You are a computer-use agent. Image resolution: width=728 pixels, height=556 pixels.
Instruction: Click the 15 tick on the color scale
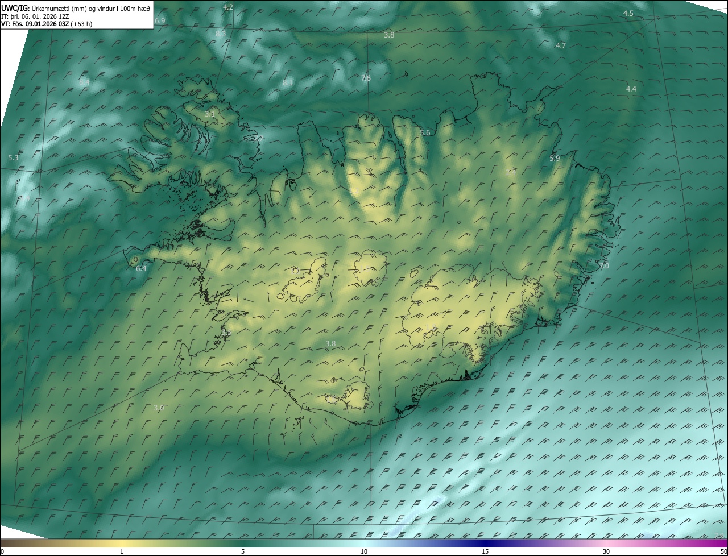(485, 552)
